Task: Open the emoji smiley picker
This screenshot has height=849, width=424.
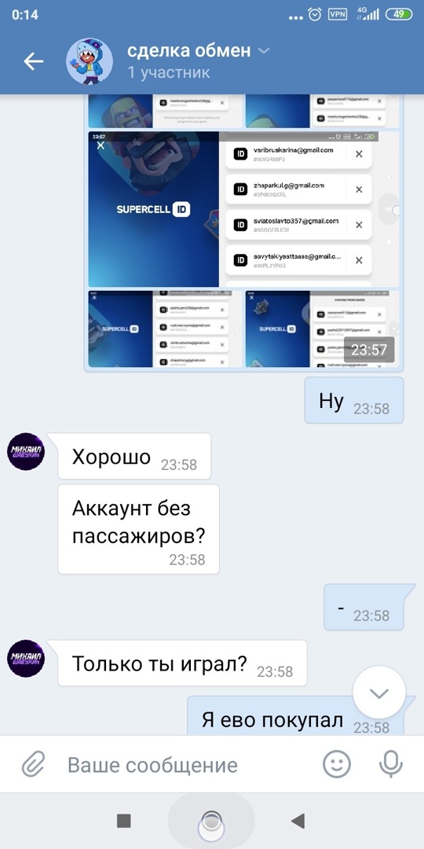Action: 337,765
